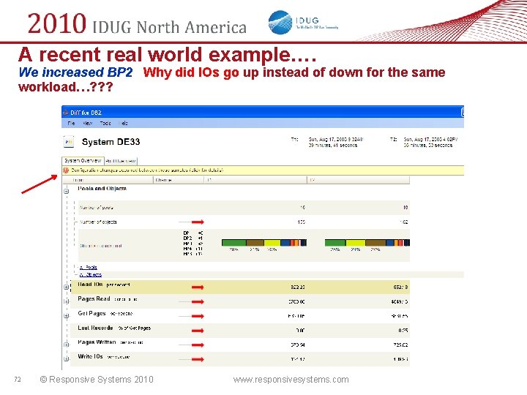
Task: Click the red change arrow in Pages Read row
Action: click(x=198, y=301)
